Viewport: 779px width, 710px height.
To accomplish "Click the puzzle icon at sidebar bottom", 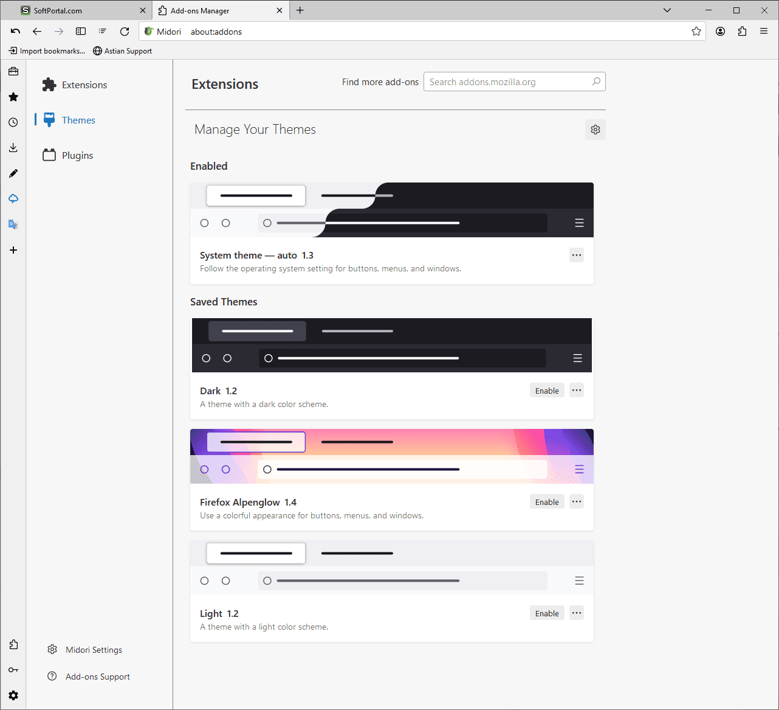I will click(x=13, y=645).
